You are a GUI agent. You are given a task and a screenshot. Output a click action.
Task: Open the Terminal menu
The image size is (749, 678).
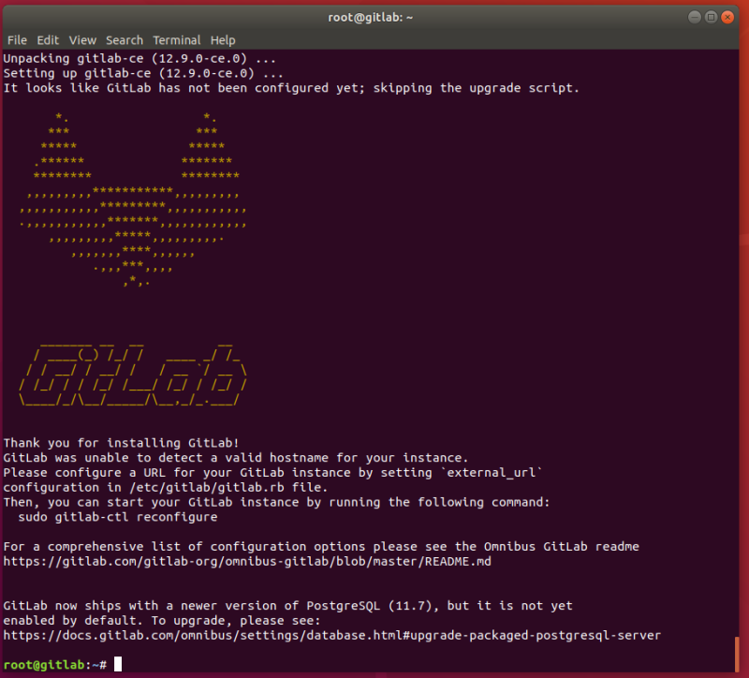177,40
